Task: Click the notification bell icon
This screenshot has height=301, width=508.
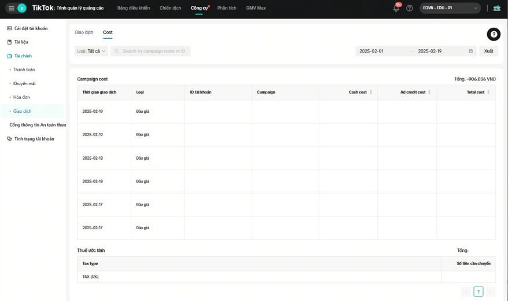Action: point(396,8)
